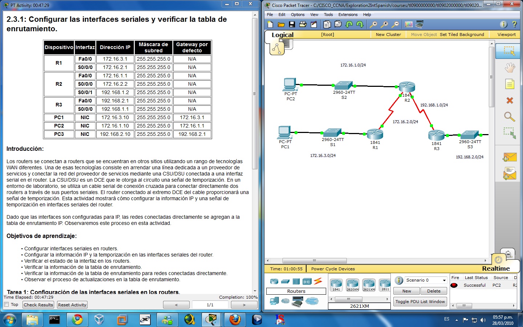Select the WAN Emulation cloud icon
The height and width of the screenshot is (327, 523).
coord(286,301)
